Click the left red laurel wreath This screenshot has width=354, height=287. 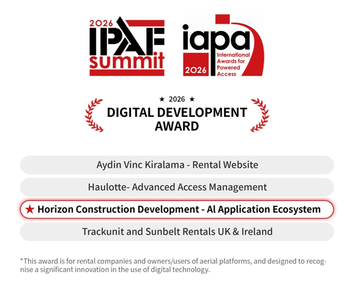(x=95, y=115)
